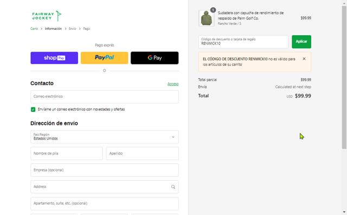Focus the Address field
Viewport: 347px width, 215px height.
pyautogui.click(x=105, y=187)
